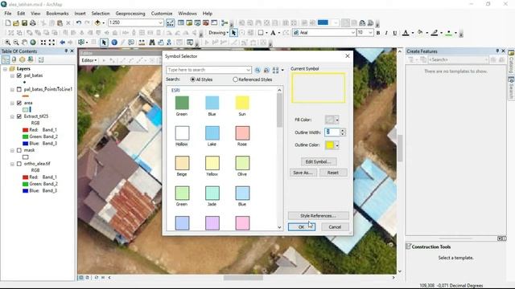Select the Select Elements arrow tool

coord(104,43)
